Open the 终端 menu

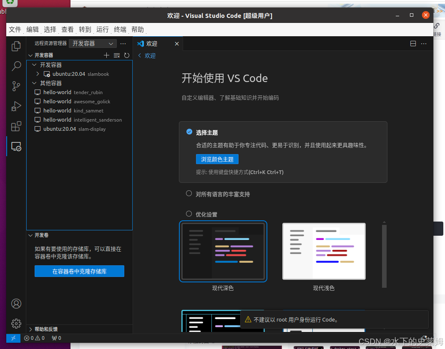(x=120, y=30)
